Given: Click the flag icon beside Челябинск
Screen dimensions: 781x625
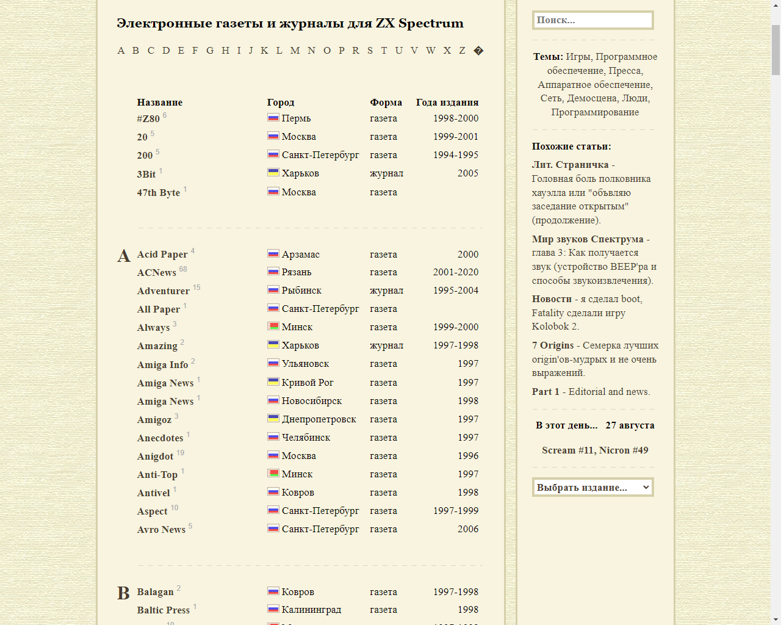Looking at the screenshot, I should click(273, 437).
